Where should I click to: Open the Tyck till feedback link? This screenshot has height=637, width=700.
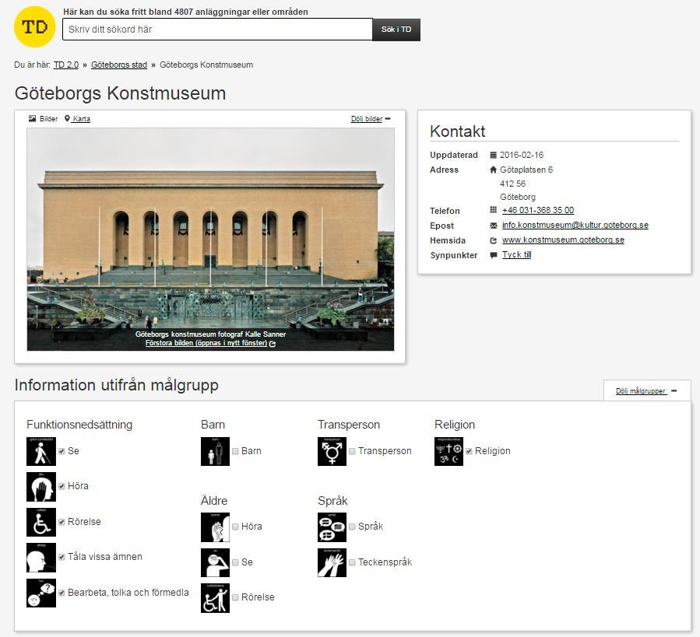516,254
